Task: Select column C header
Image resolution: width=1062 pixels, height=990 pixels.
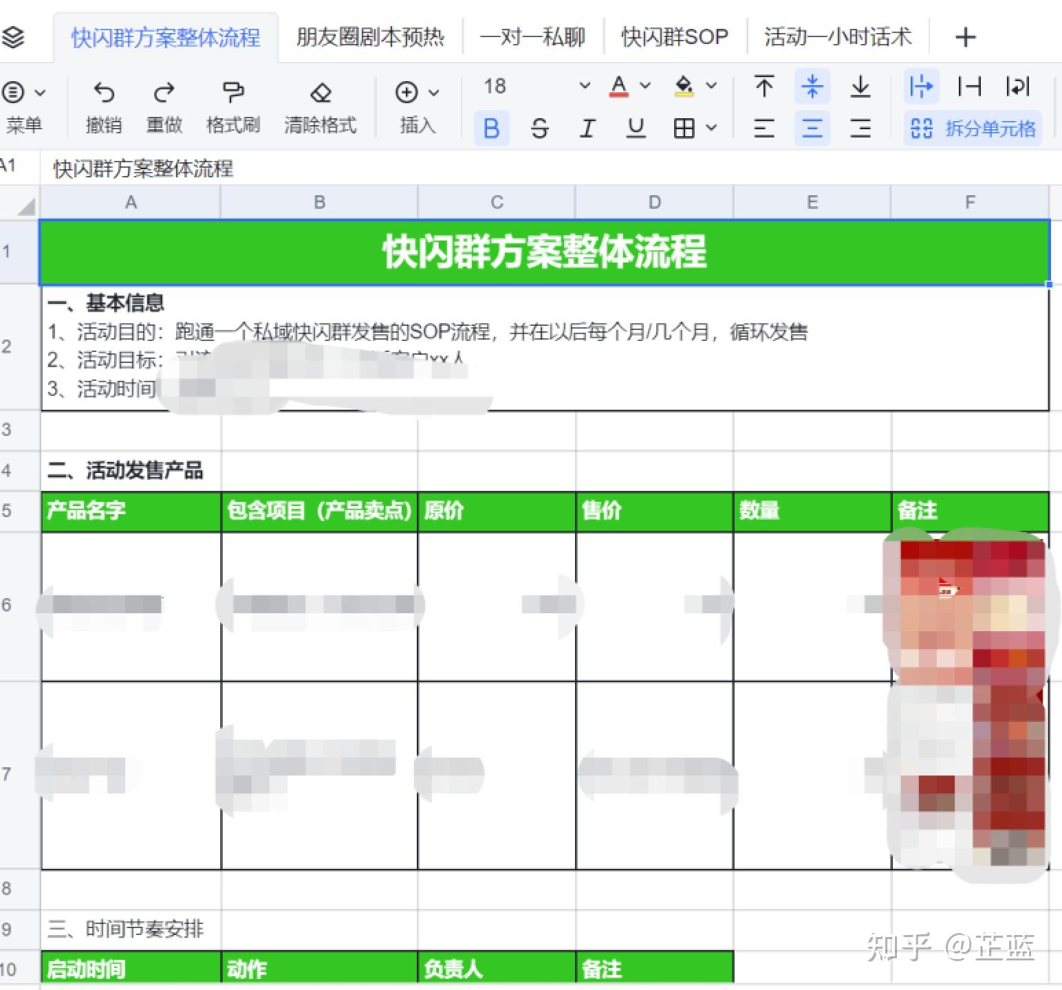Action: pos(497,202)
